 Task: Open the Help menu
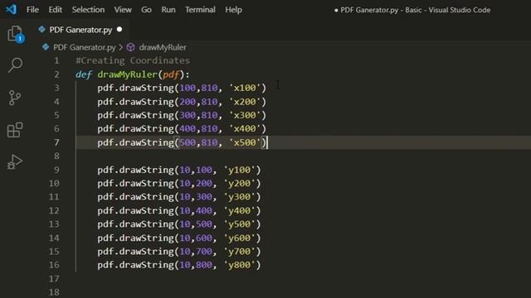click(233, 10)
